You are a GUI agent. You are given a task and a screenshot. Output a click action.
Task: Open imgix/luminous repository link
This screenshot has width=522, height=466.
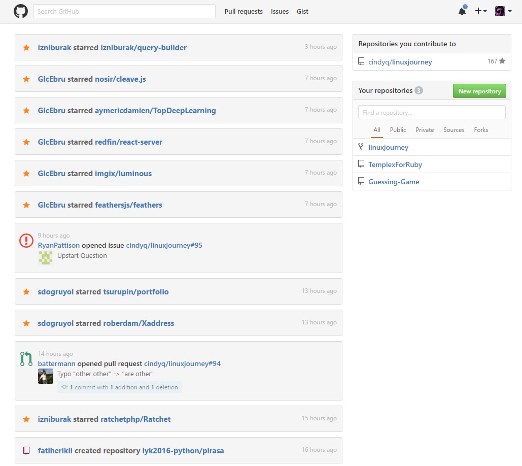123,174
